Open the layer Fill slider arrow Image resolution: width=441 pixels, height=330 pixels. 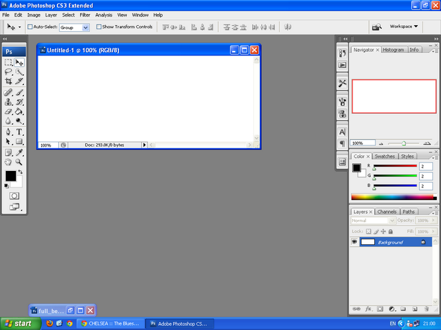(434, 232)
